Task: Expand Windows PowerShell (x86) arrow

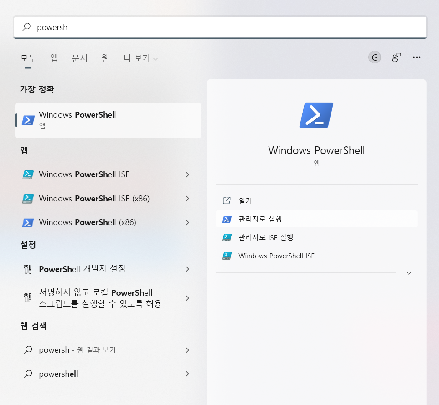Action: pos(187,222)
